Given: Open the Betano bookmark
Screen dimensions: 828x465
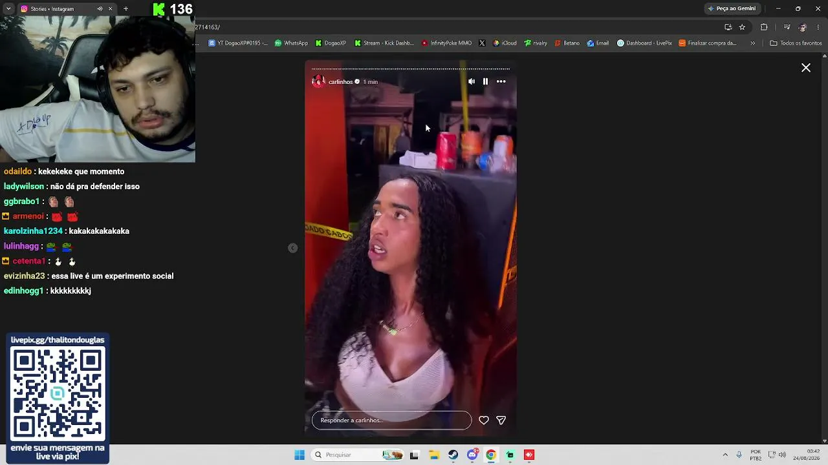Looking at the screenshot, I should [567, 43].
